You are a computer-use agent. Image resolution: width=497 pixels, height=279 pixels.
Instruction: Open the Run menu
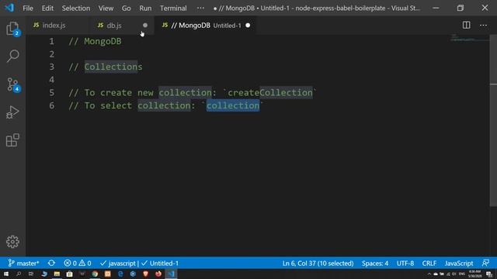[x=145, y=9]
